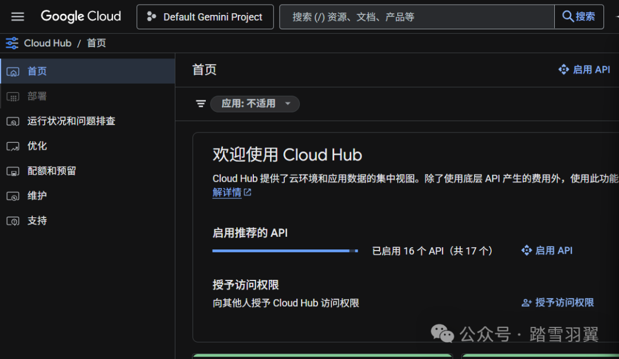Click the dropdown arrow on 应用 chip
619x359 pixels.
(x=288, y=103)
